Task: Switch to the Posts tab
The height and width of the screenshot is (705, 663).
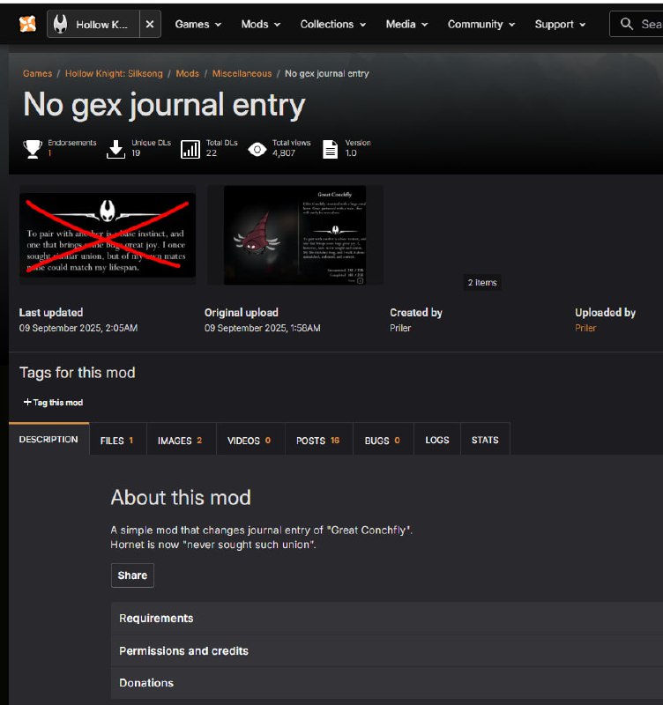Action: click(317, 441)
